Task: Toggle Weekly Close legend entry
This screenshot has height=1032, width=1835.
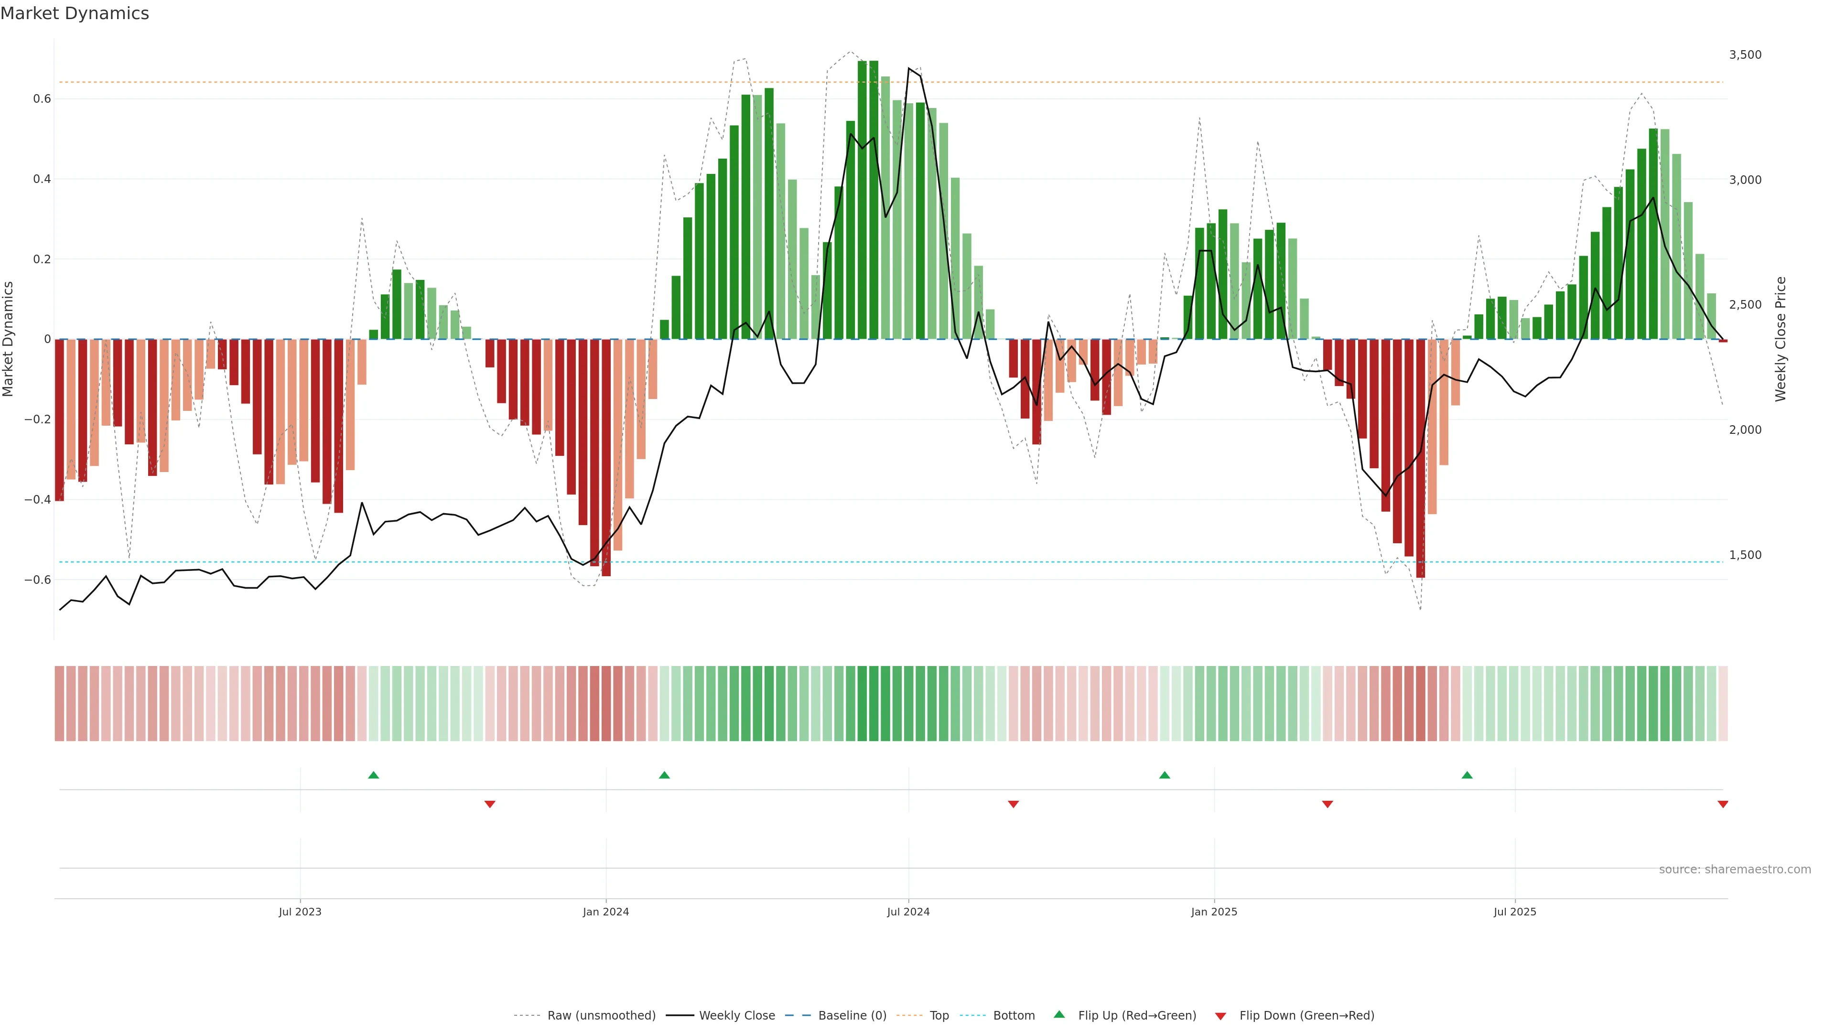Action: (x=736, y=1016)
